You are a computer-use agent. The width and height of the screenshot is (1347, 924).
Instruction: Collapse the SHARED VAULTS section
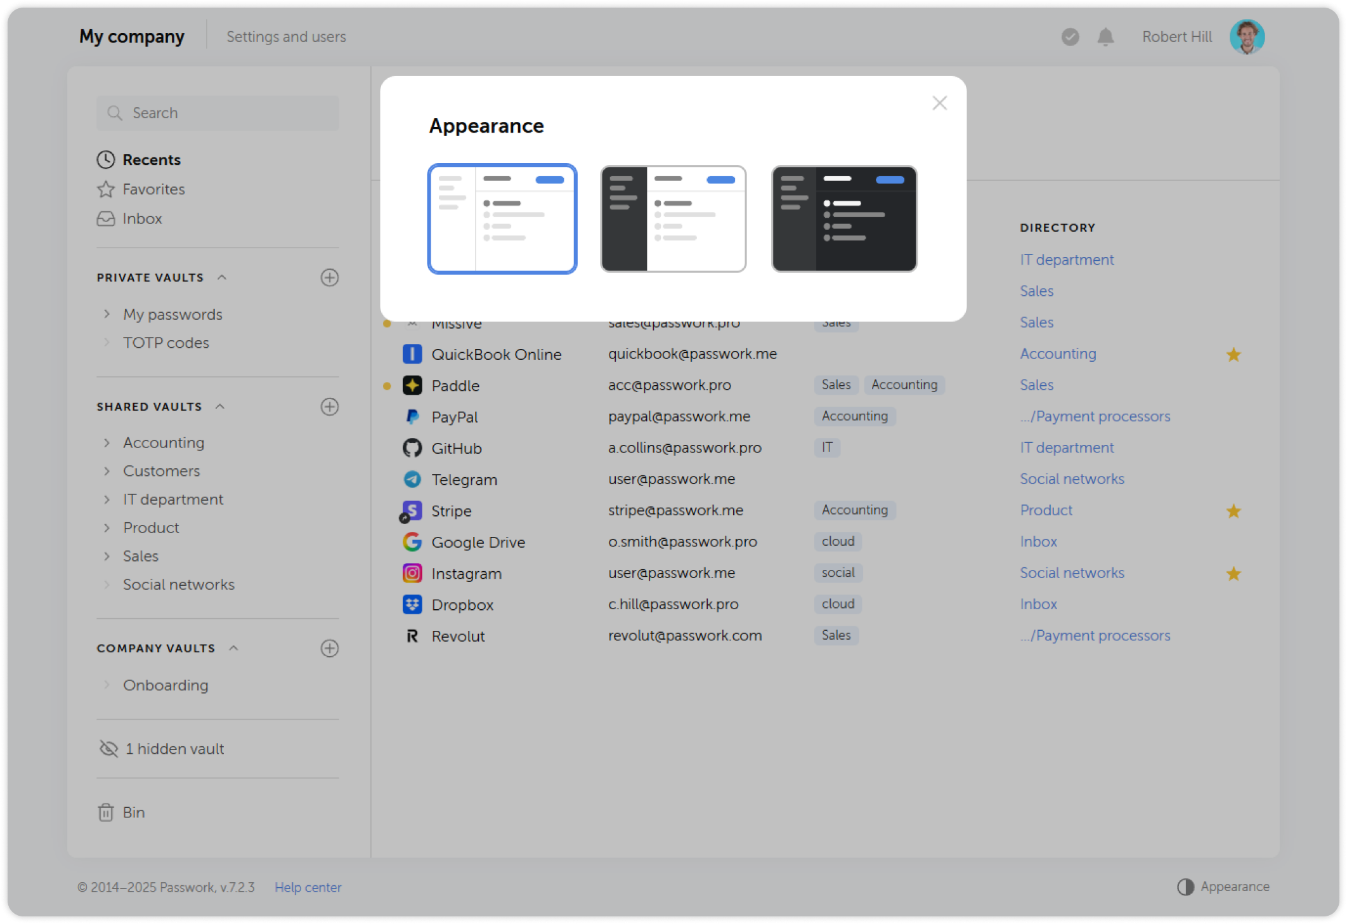(x=221, y=406)
